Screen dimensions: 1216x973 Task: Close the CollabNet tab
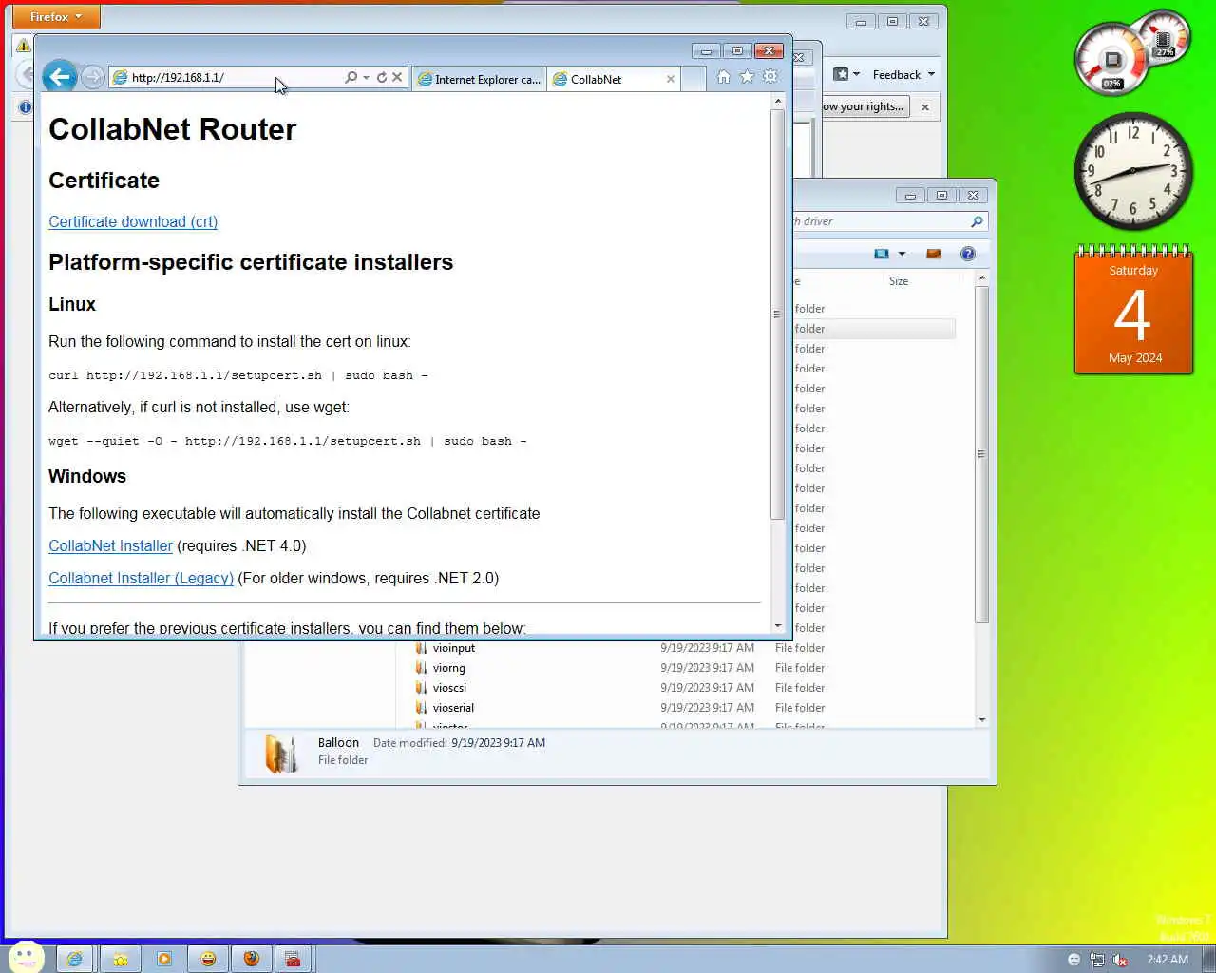(x=671, y=79)
